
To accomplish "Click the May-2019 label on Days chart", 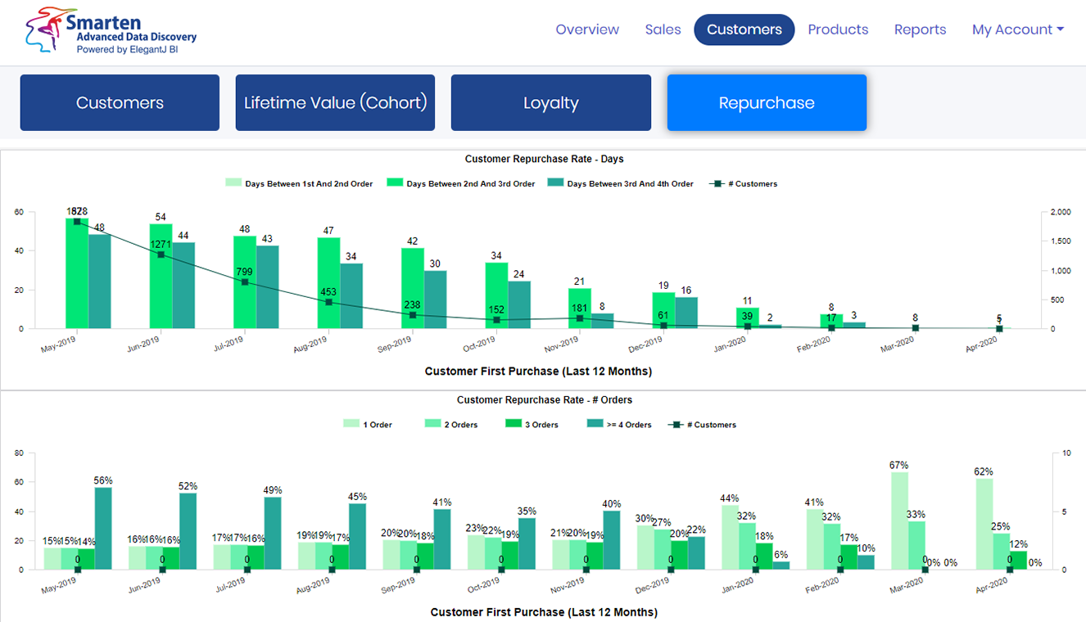I will point(60,344).
